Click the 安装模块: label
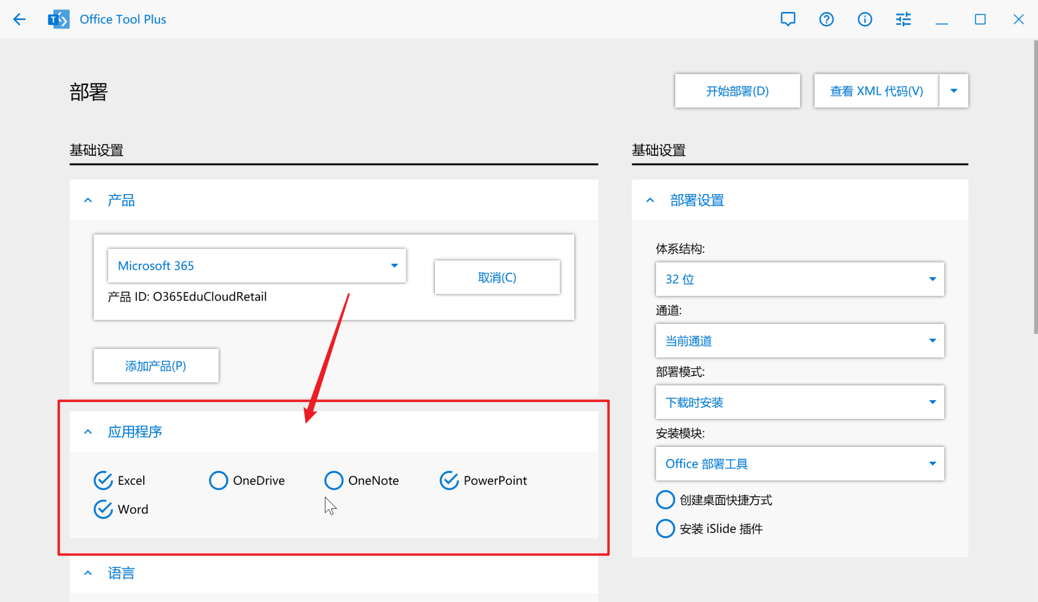 pos(680,433)
